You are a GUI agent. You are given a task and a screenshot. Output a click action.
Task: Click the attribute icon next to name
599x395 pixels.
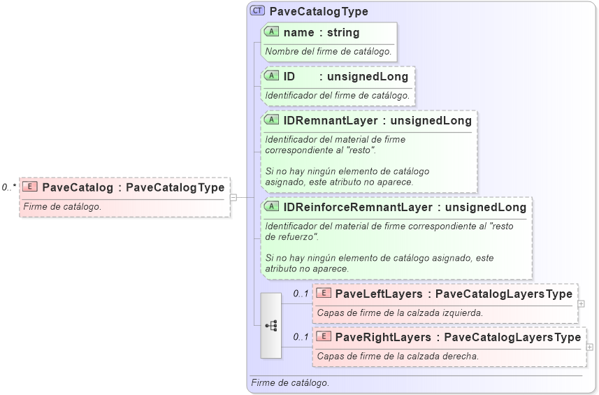[x=272, y=31]
